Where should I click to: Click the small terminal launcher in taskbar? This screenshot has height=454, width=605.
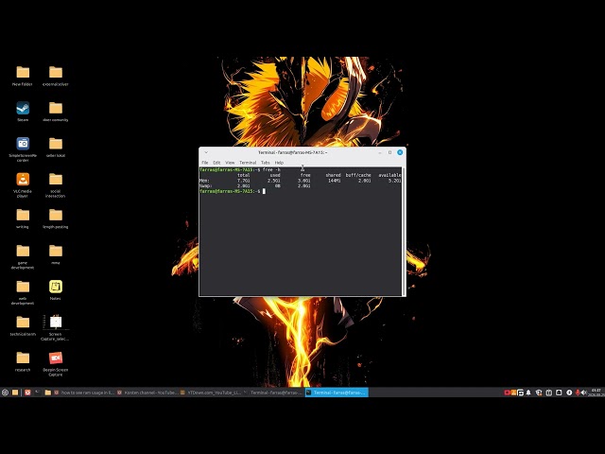(x=38, y=393)
